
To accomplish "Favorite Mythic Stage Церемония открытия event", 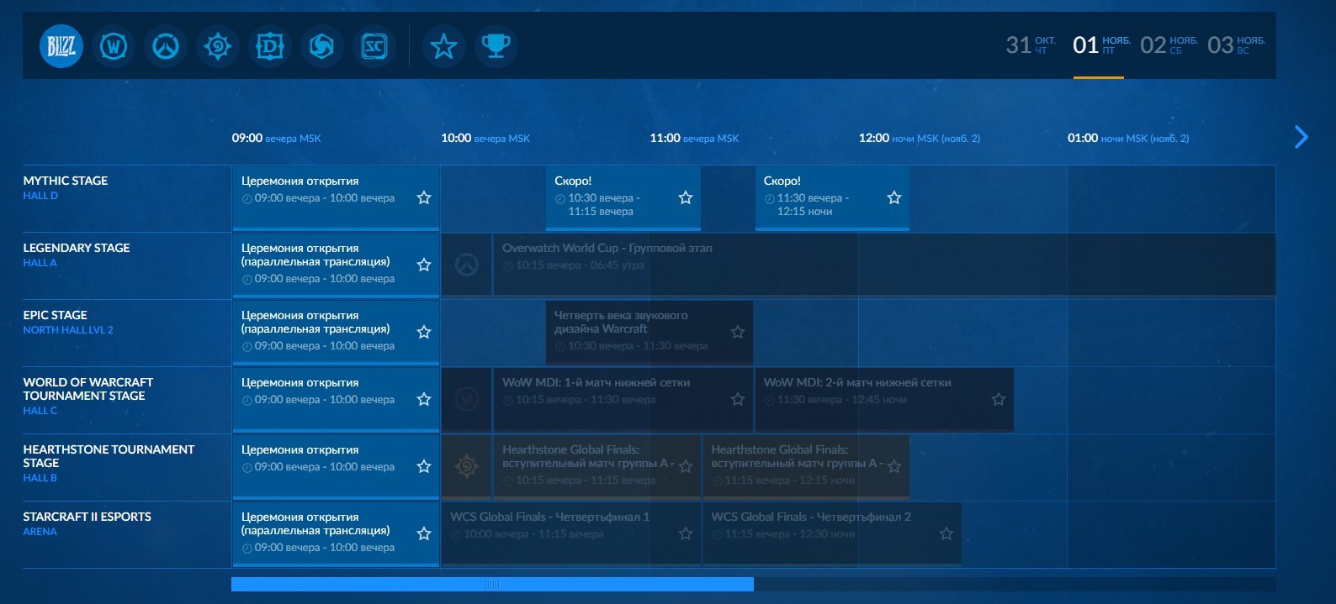I will [x=424, y=197].
